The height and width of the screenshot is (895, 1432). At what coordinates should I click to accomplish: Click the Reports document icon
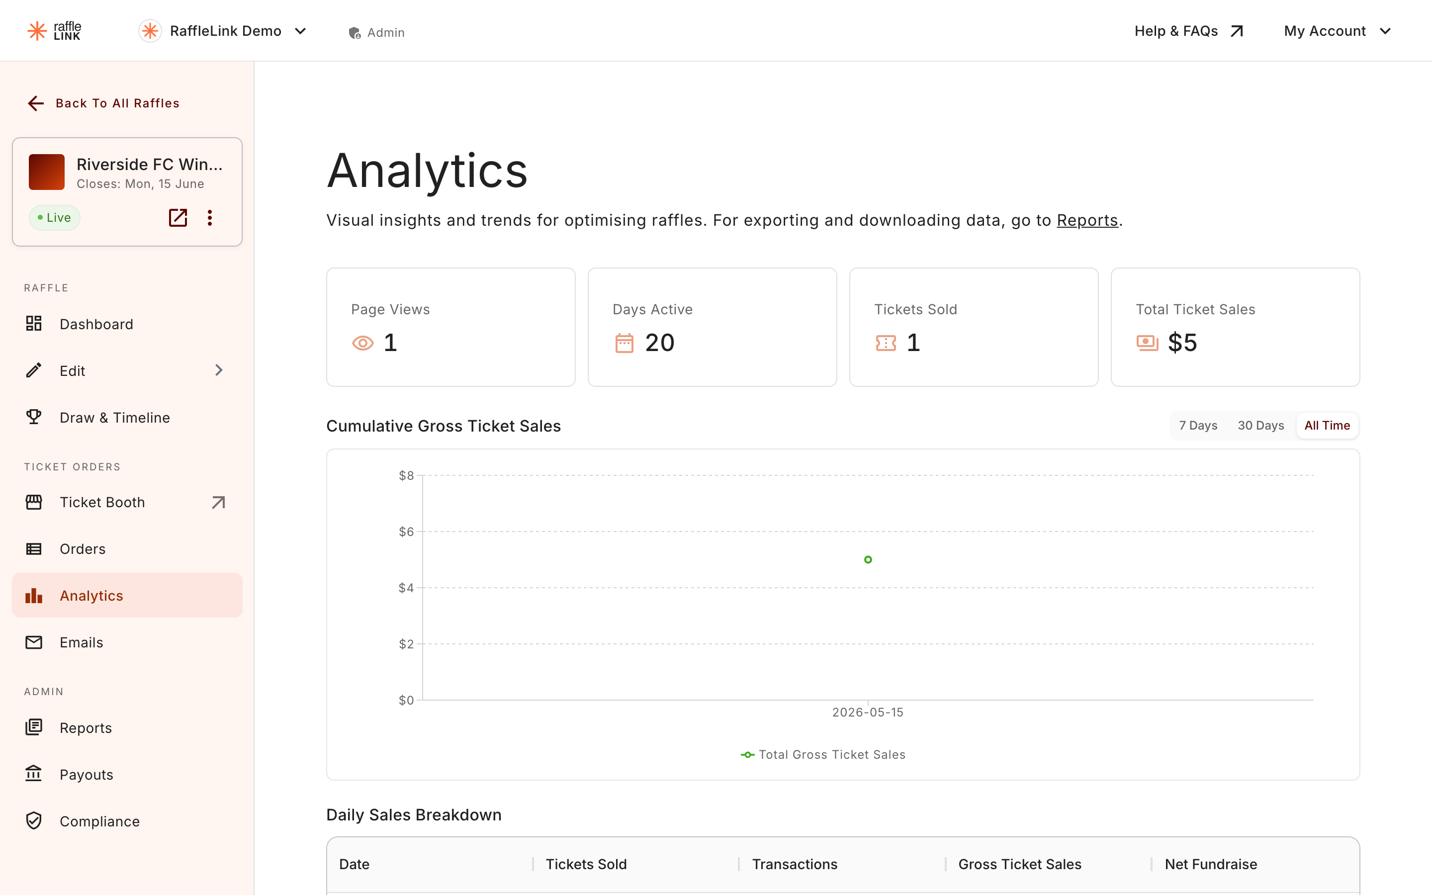pos(34,727)
